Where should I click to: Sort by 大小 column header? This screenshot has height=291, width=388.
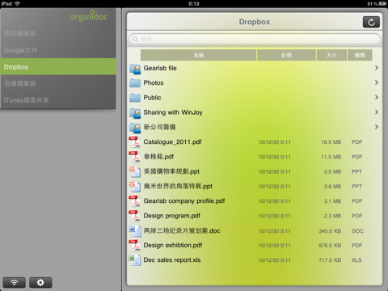point(331,55)
